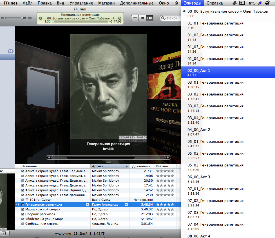Click the round arrow icon right of the track display title

pos(120,18)
